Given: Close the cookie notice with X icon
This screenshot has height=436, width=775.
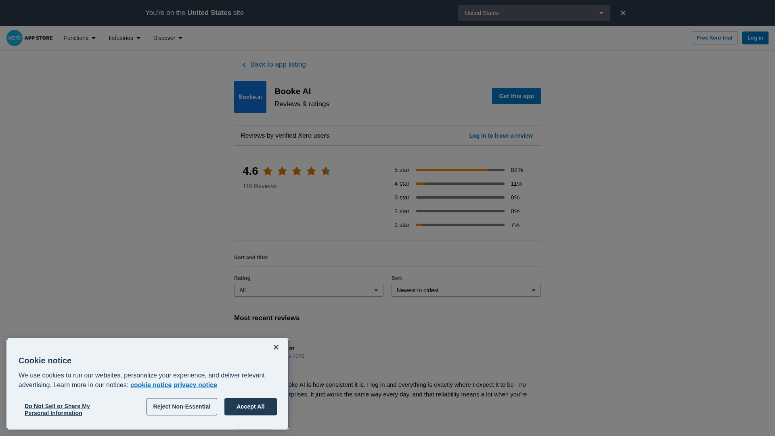Looking at the screenshot, I should pos(276,347).
